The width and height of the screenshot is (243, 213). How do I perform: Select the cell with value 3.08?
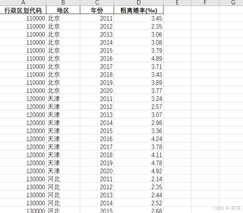point(139,42)
